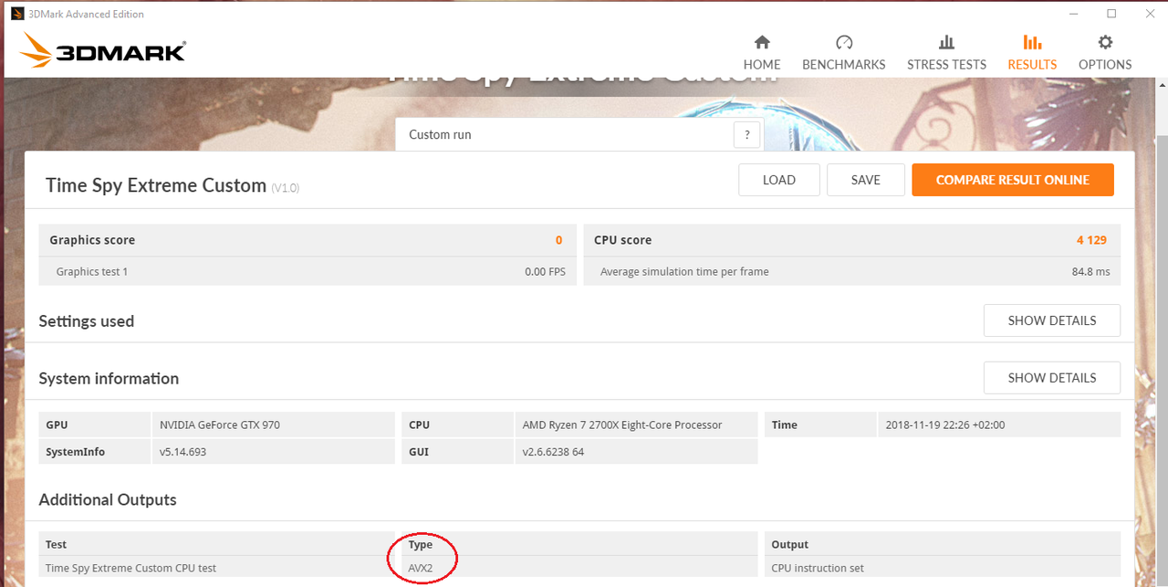This screenshot has width=1168, height=587.
Task: Switch to the STRESS TESTS tab
Action: 946,53
